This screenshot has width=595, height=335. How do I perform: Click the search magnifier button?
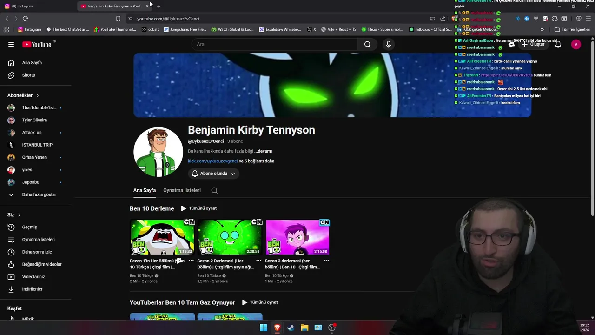tap(368, 44)
